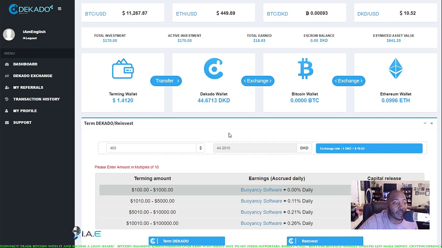Go to My Referrals
This screenshot has width=442, height=248.
tap(28, 87)
